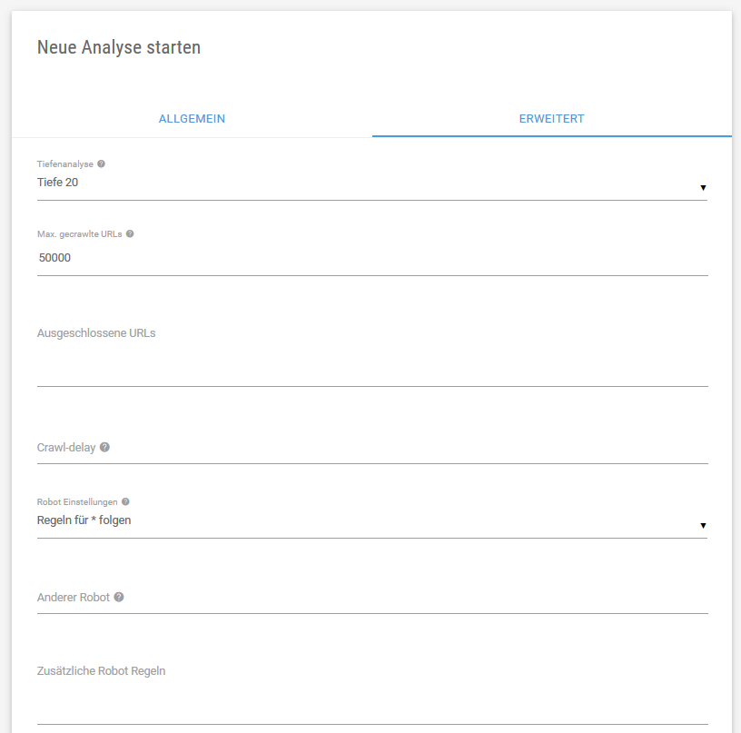This screenshot has height=733, width=741.
Task: Click the help icon next to Tiefenanalyse
Action: 101,164
